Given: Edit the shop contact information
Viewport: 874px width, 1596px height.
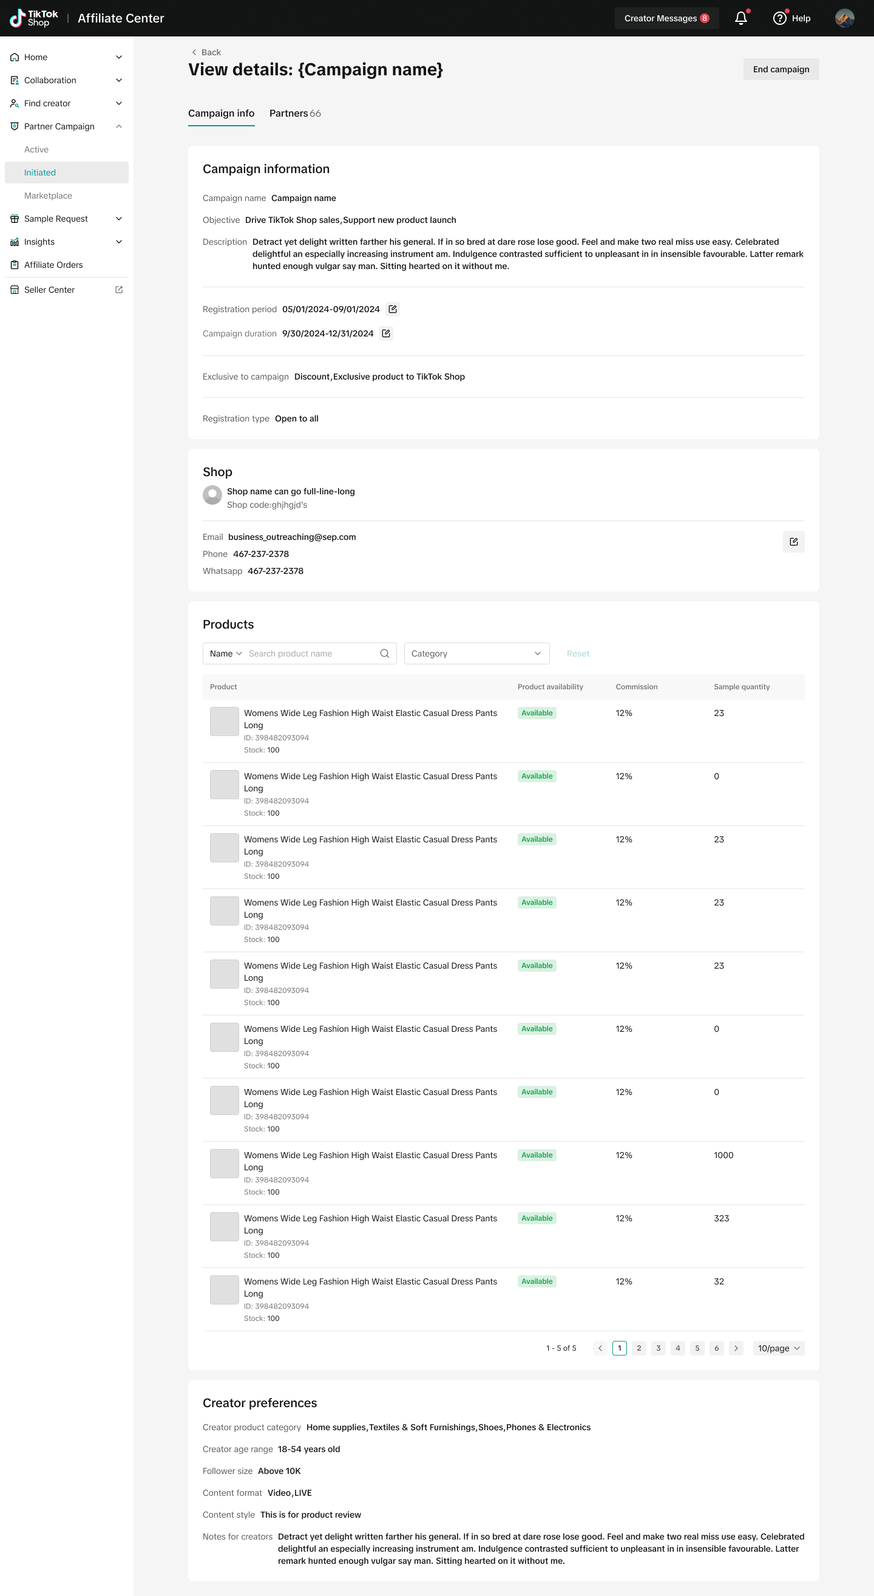Looking at the screenshot, I should [793, 542].
